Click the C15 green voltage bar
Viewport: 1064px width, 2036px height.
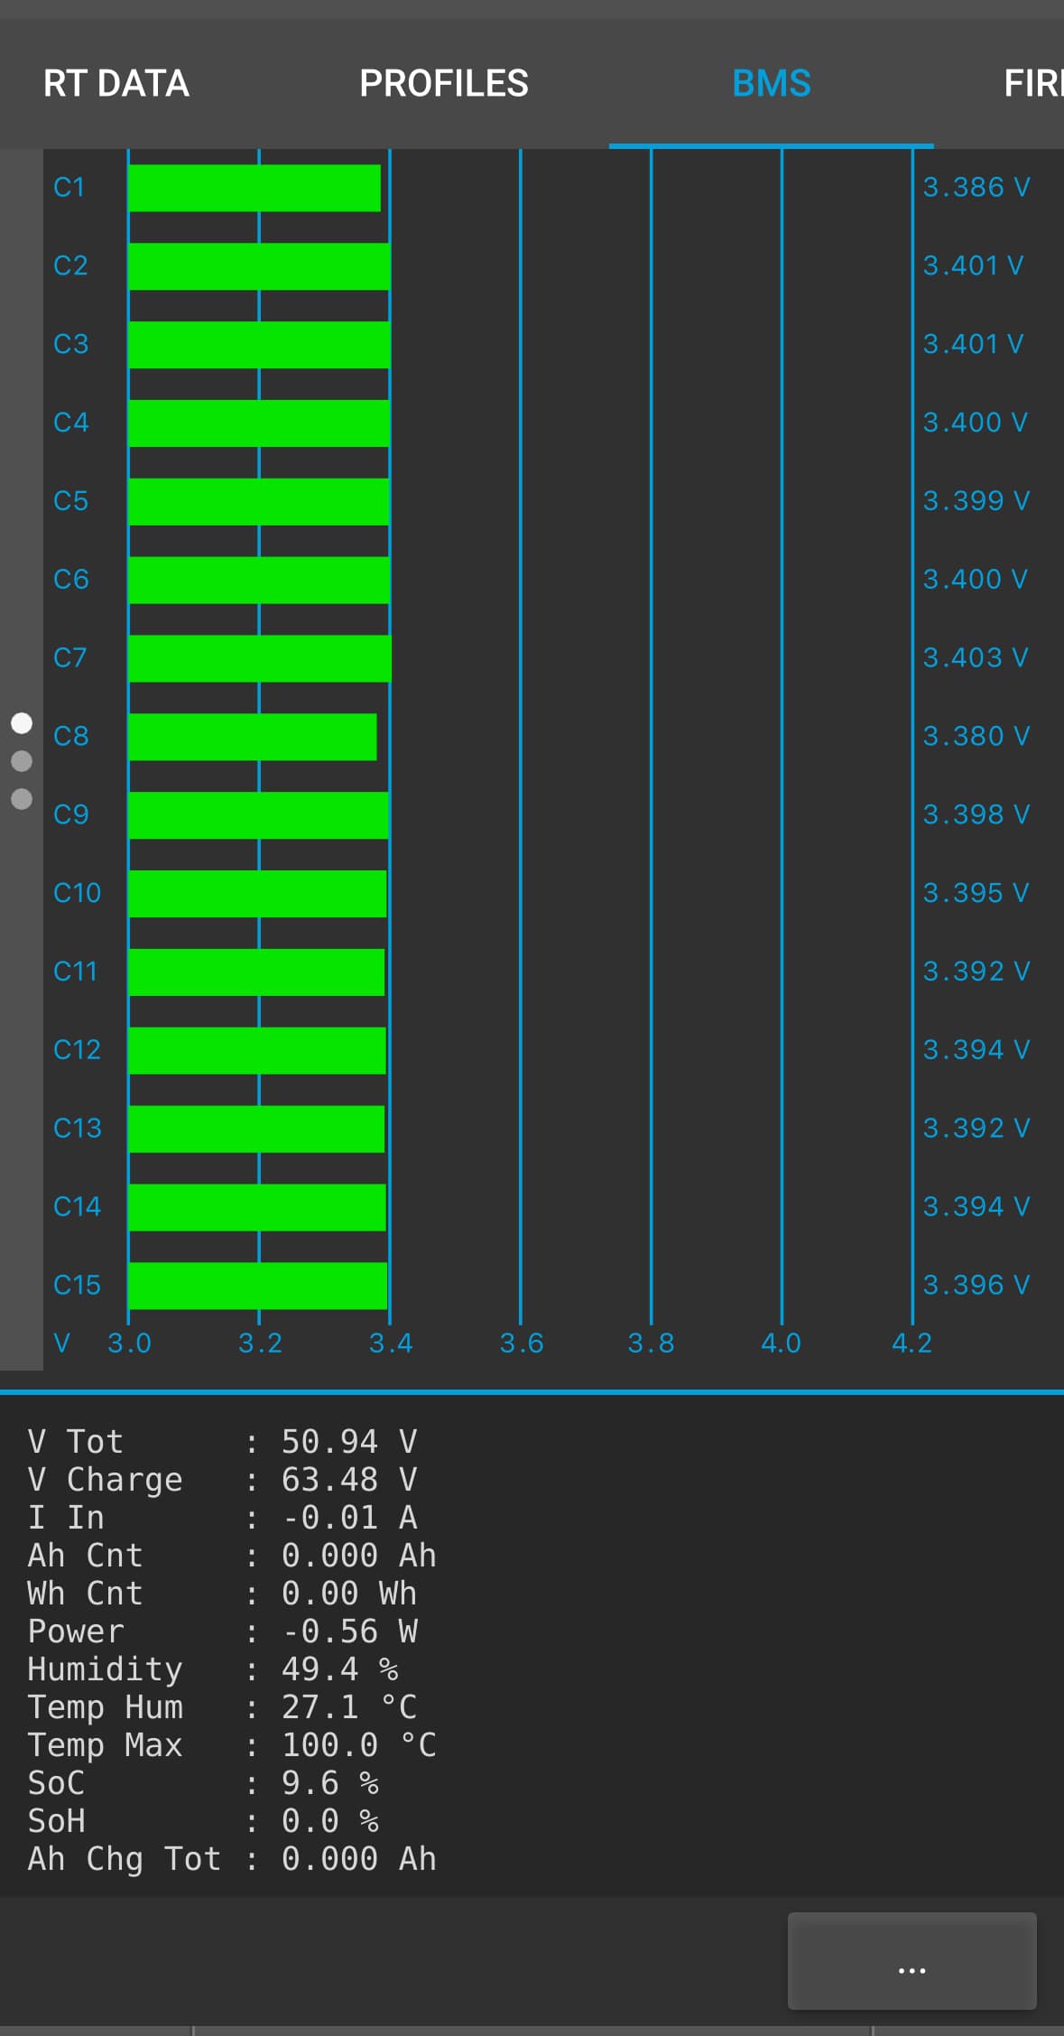click(x=257, y=1285)
